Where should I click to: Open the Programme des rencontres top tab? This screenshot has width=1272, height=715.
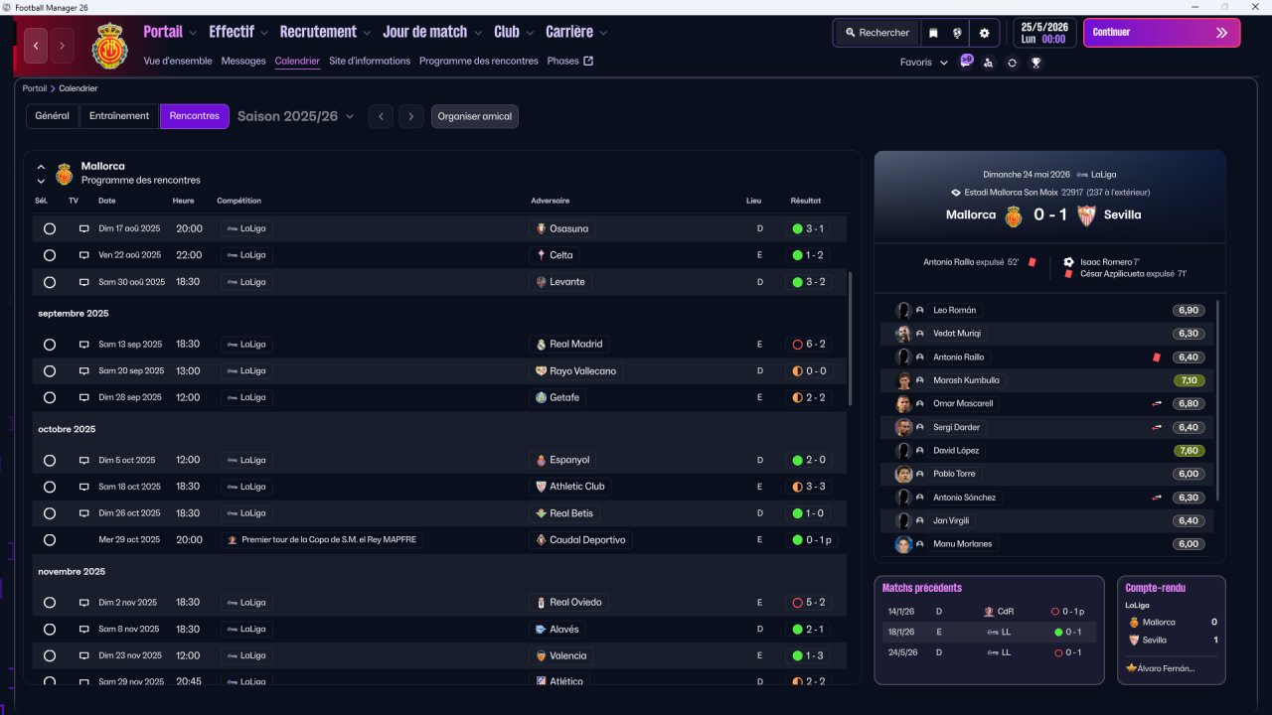pyautogui.click(x=479, y=61)
